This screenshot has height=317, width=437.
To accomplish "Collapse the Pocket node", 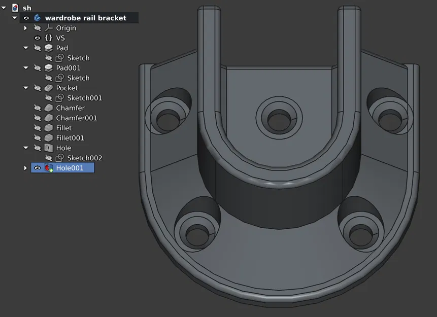I will click(x=26, y=88).
